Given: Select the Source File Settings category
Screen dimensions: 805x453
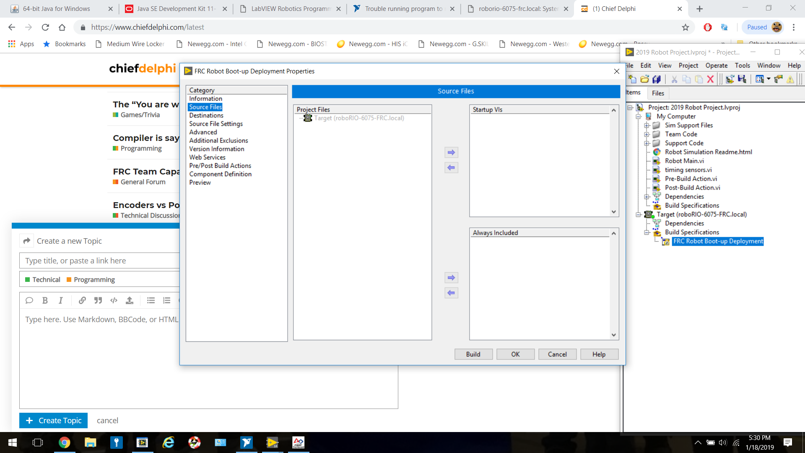Looking at the screenshot, I should [216, 124].
